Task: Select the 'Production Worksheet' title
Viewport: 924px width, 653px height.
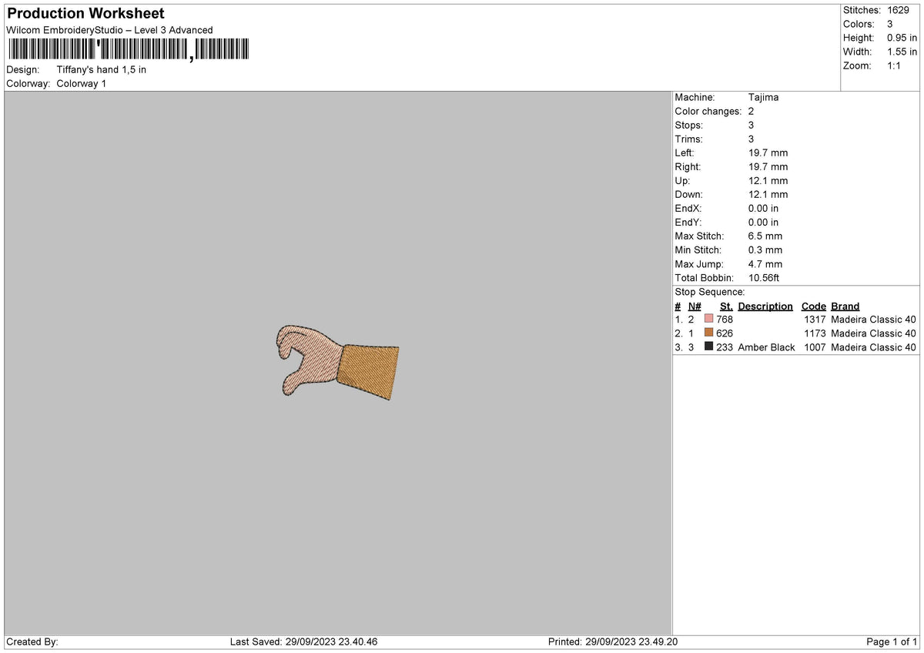Action: click(x=85, y=14)
